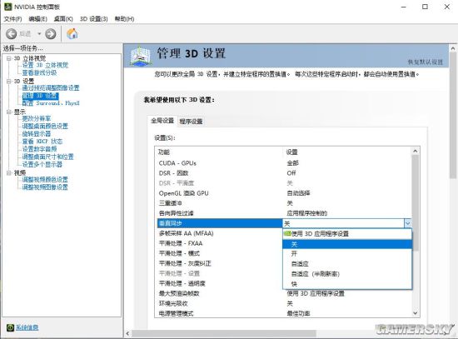Choose 关 option in dropdown list
The height and width of the screenshot is (339, 458).
point(347,244)
